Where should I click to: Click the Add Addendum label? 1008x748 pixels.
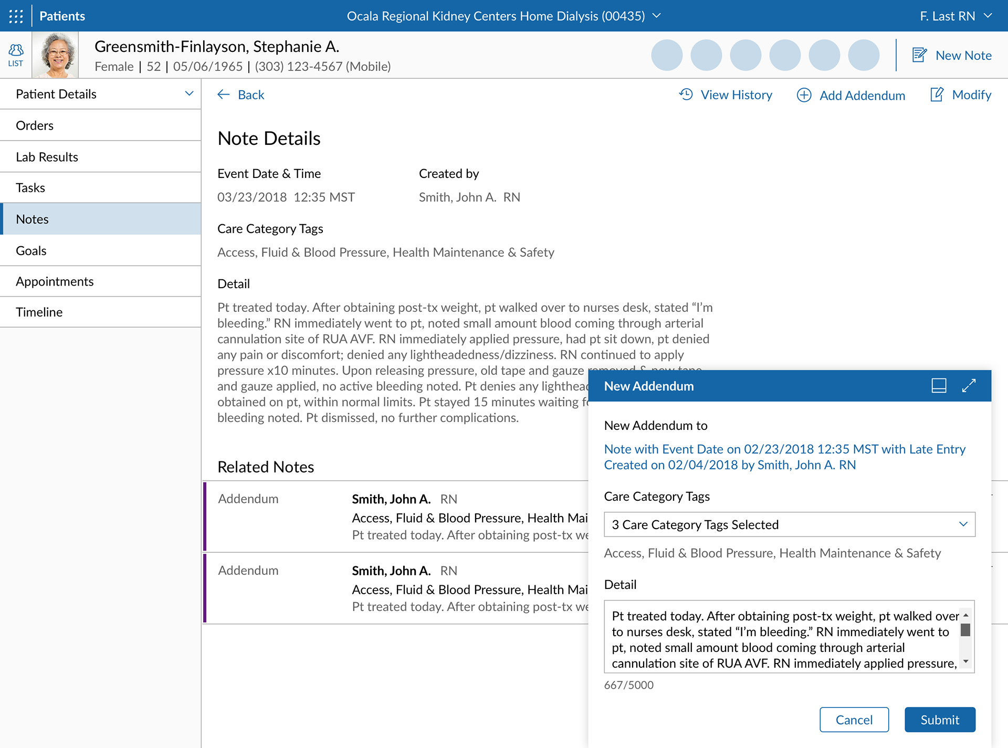coord(862,95)
